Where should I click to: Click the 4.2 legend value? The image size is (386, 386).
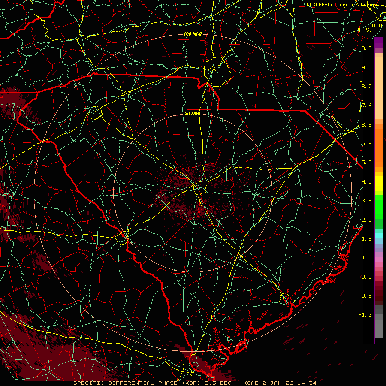click(367, 181)
